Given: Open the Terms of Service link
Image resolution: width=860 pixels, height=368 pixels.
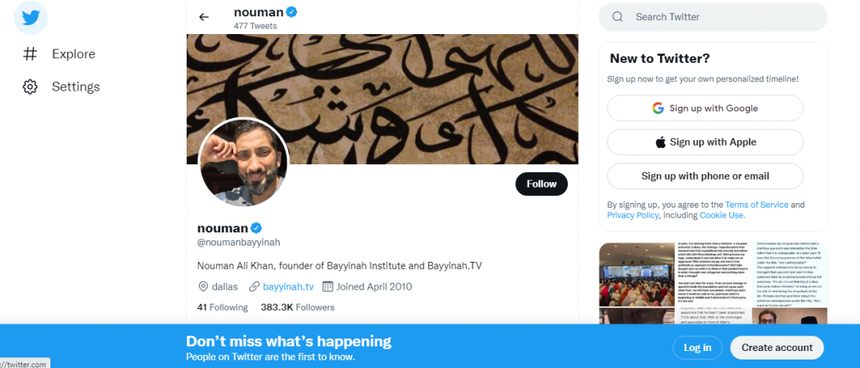Looking at the screenshot, I should point(756,205).
